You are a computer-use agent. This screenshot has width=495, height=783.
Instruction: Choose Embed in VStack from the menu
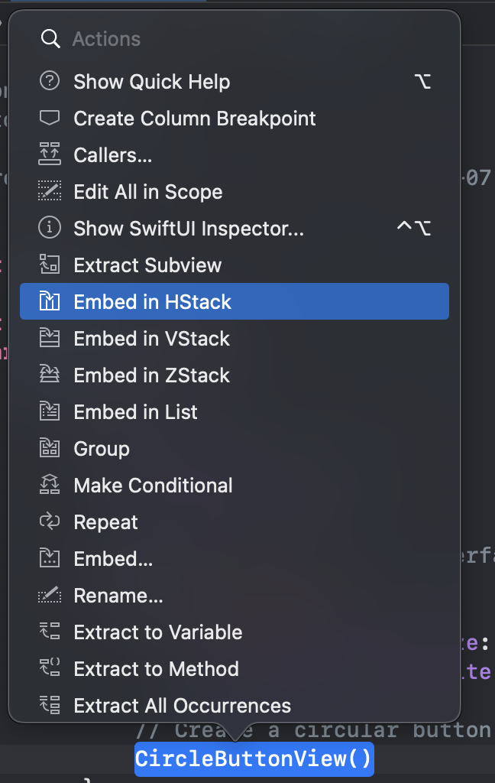[151, 339]
